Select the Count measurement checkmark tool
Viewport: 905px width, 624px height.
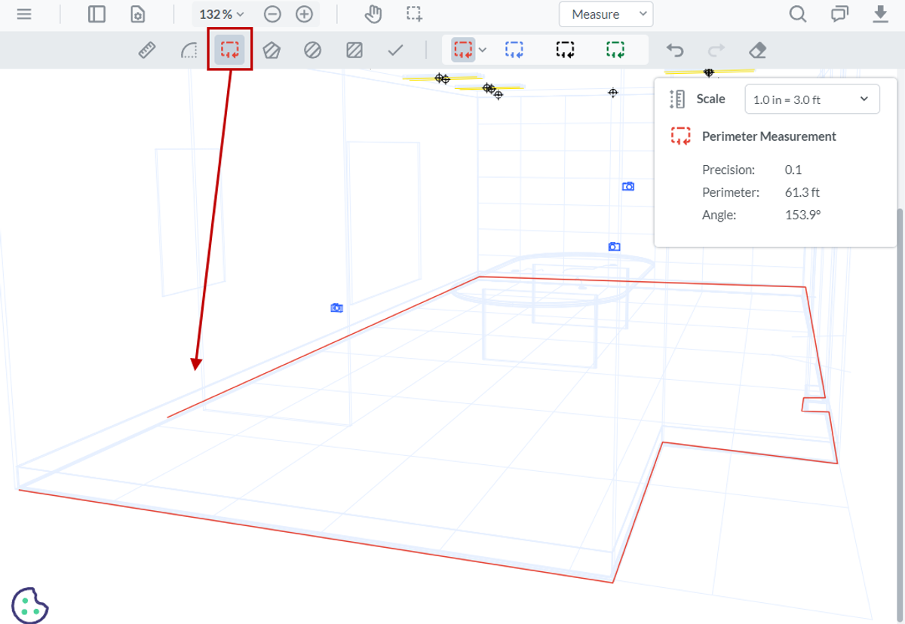tap(394, 50)
